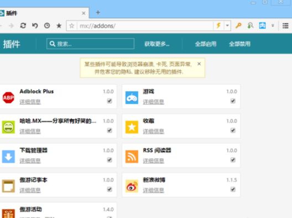
Task: Click the 新浪微博 version 1.1.5
Action: [232, 180]
